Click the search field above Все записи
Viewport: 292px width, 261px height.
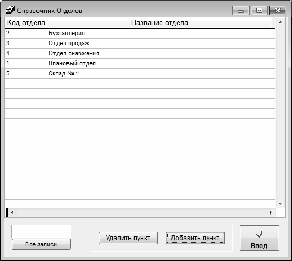tap(41, 231)
